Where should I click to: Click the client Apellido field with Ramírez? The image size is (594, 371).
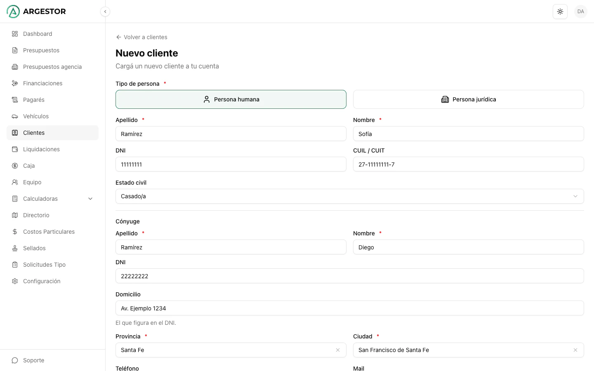point(231,134)
